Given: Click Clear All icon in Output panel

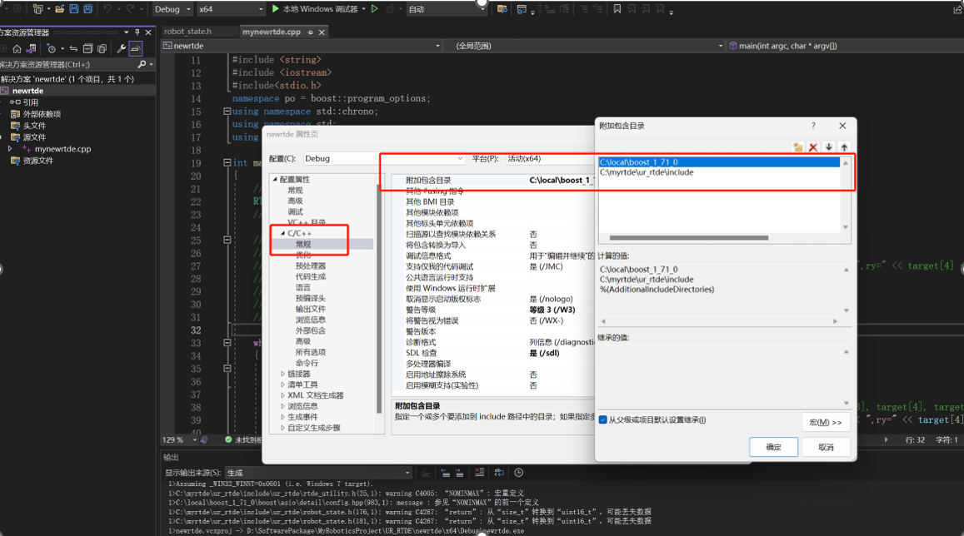Looking at the screenshot, I should [480, 472].
